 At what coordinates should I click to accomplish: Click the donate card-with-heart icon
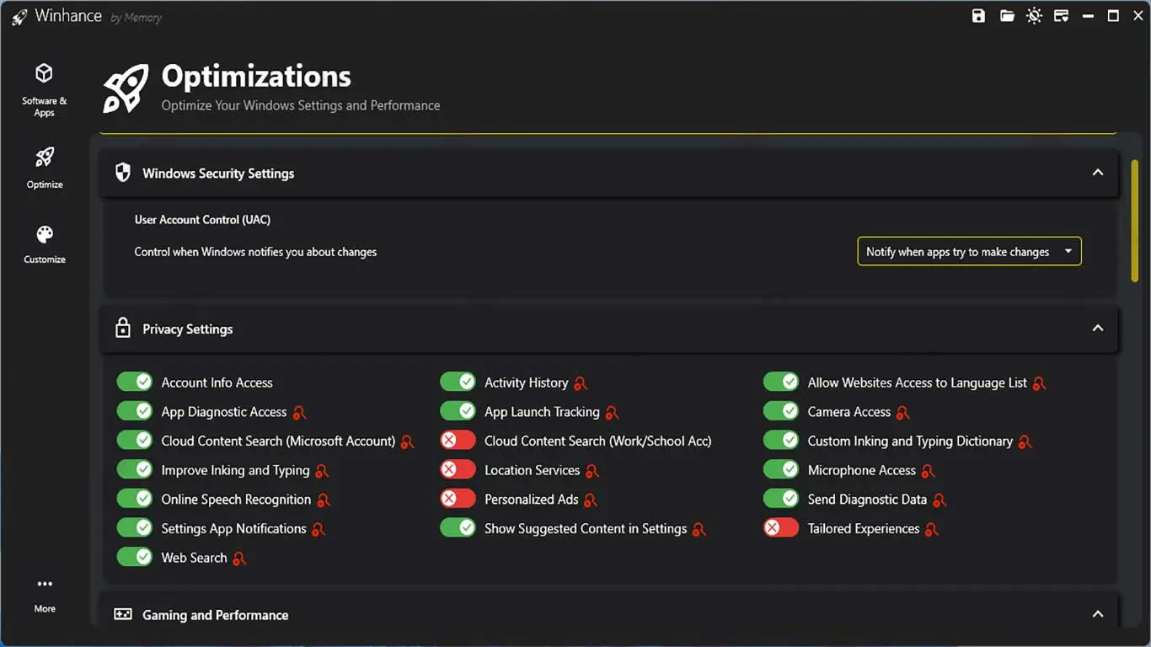(1062, 16)
